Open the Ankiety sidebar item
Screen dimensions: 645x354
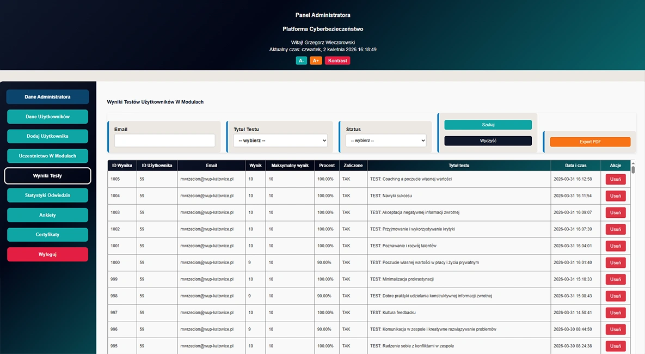tap(47, 215)
